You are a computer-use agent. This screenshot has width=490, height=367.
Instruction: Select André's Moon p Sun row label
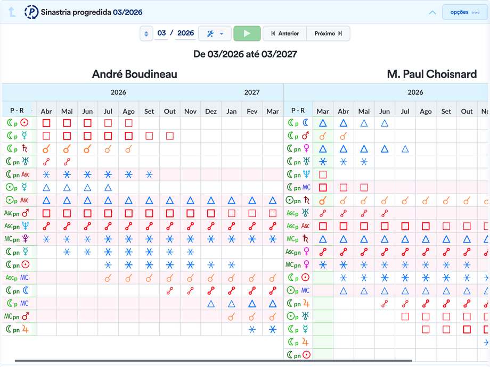click(x=18, y=123)
